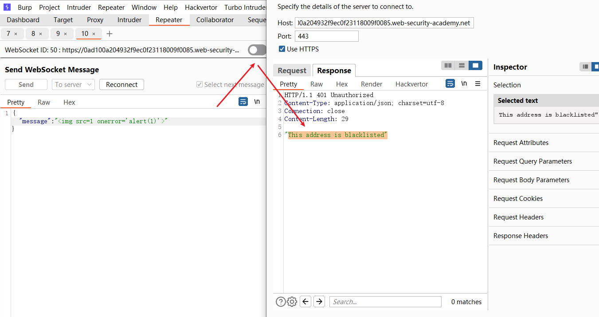Toggle the WebSocket connection switch
The height and width of the screenshot is (317, 599).
click(x=256, y=50)
